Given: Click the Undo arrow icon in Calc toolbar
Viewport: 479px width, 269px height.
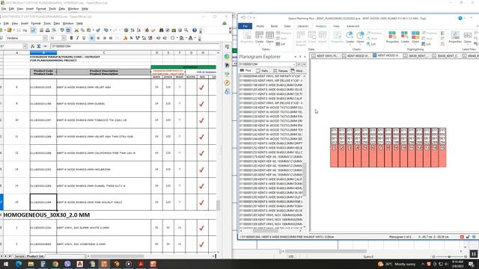Looking at the screenshot, I should coord(106,30).
